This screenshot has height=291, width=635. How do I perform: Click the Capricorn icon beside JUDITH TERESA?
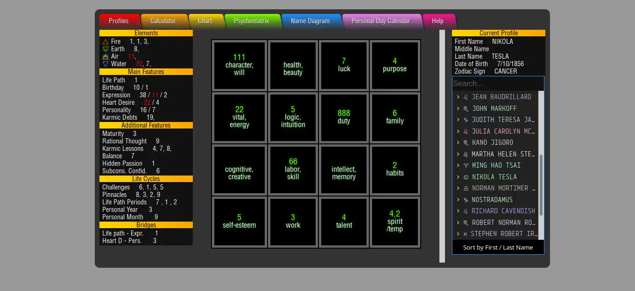click(x=466, y=120)
